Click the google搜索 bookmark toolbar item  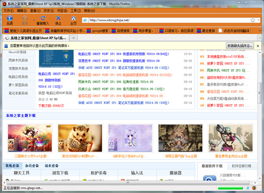click(99, 31)
